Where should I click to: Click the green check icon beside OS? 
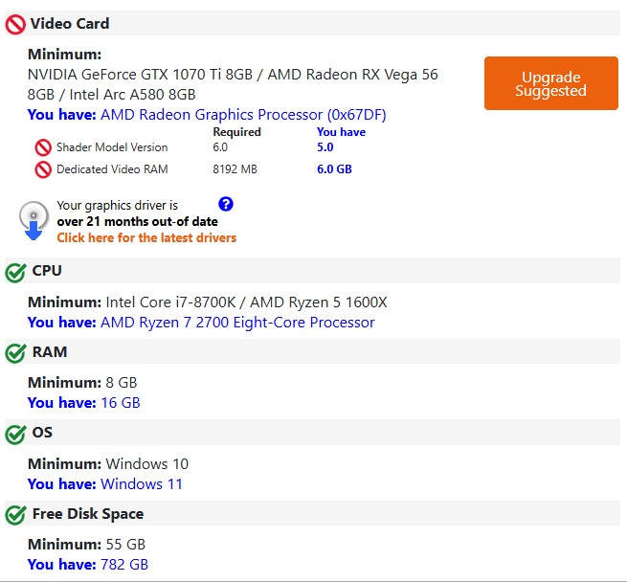[15, 435]
